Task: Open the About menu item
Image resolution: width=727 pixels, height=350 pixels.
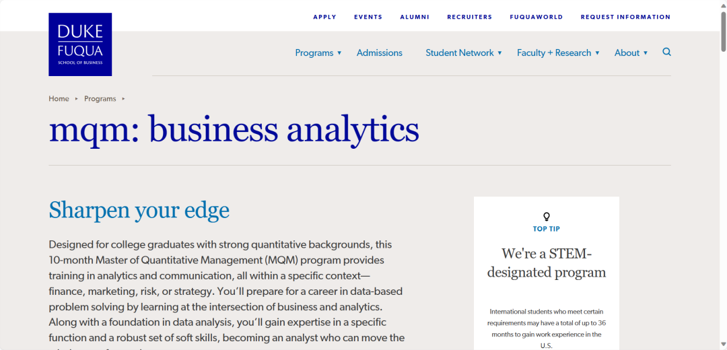Action: tap(627, 53)
